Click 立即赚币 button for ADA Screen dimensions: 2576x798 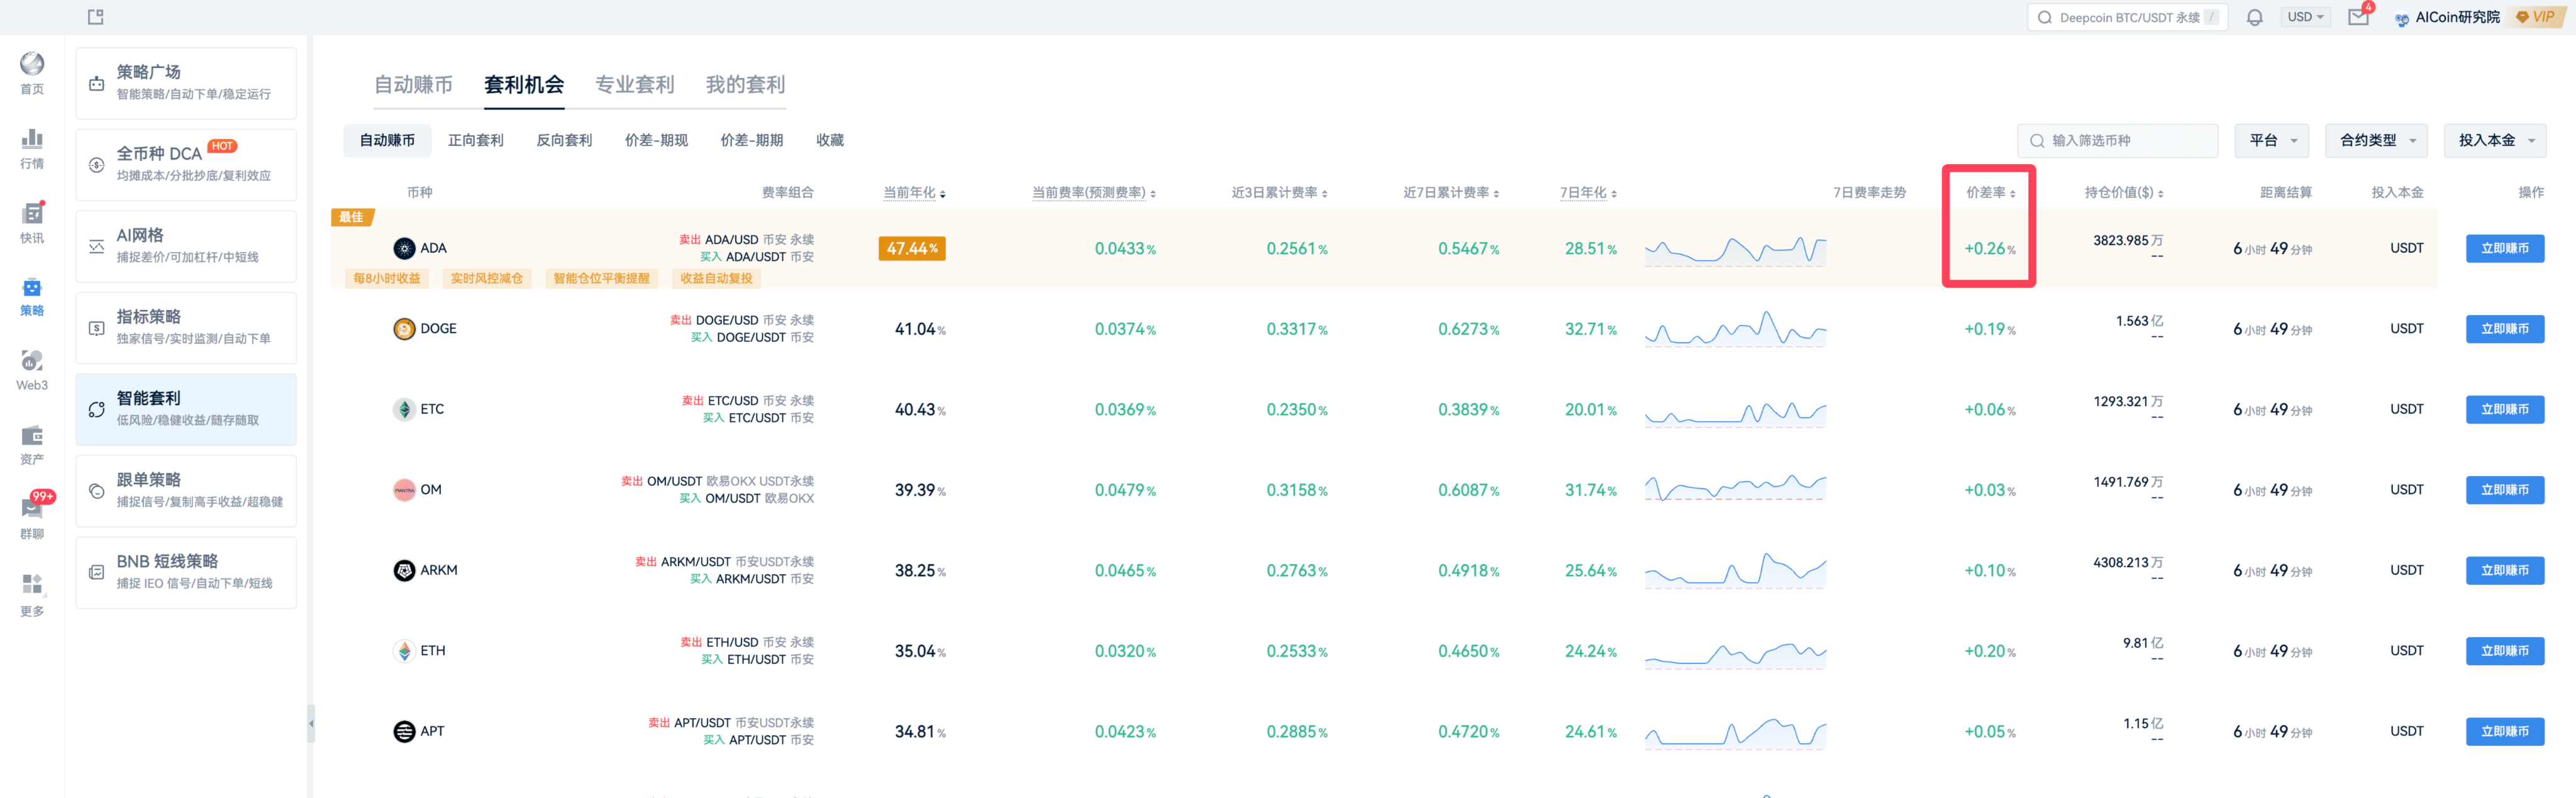2504,248
